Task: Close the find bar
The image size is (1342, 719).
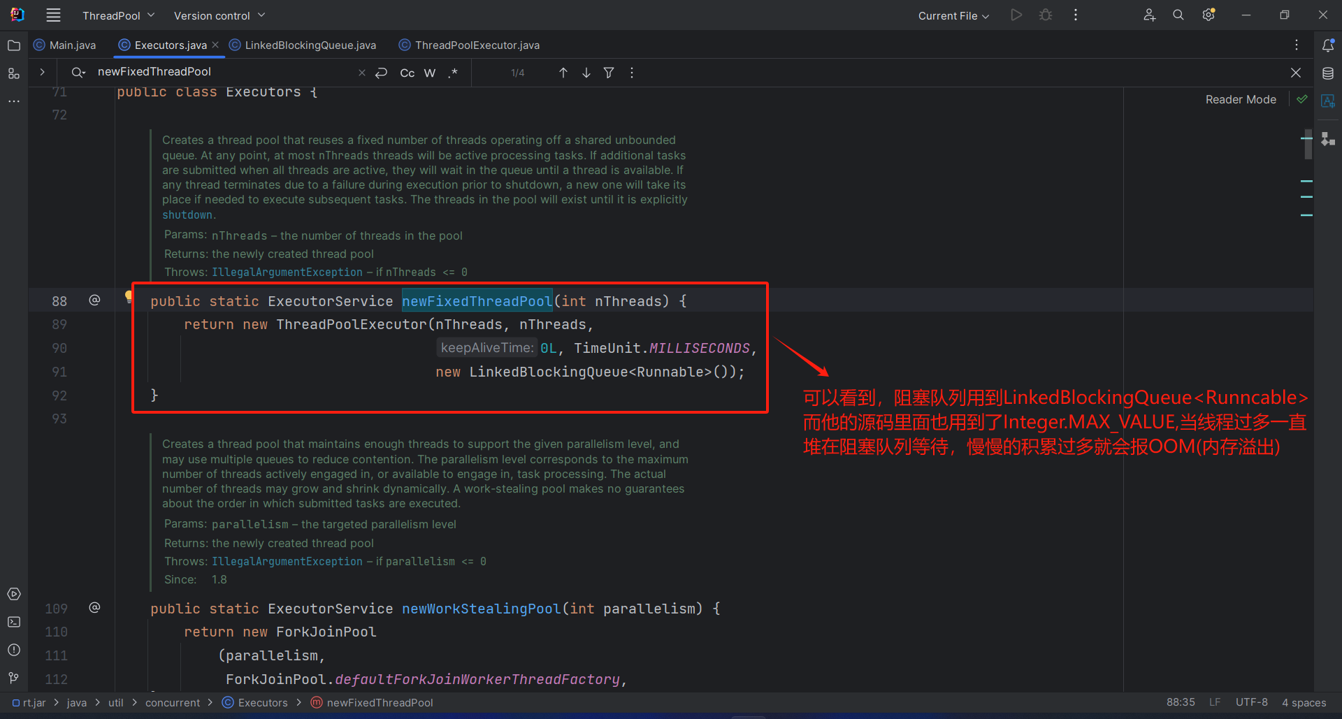Action: [1296, 73]
